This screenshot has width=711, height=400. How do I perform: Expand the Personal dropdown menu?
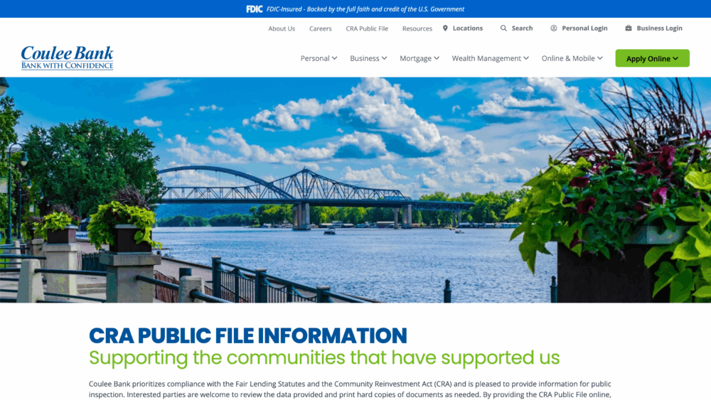tap(319, 58)
